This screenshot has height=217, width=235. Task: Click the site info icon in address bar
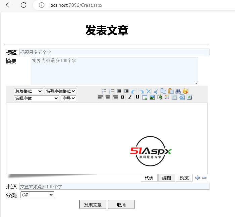point(41,5)
